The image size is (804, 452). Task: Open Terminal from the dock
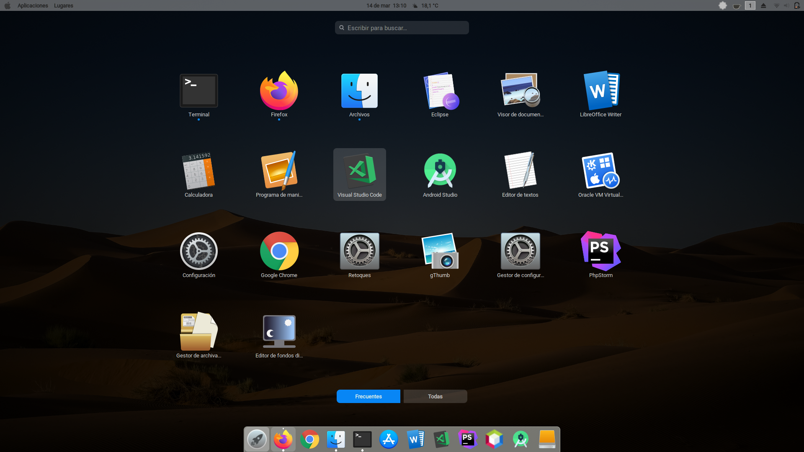click(362, 439)
